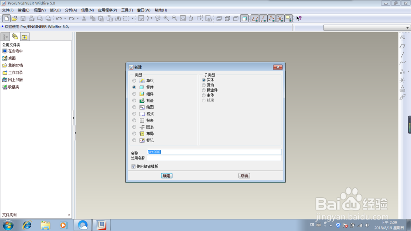Click the Windows Start button
Image resolution: width=411 pixels, height=231 pixels.
pyautogui.click(x=8, y=225)
